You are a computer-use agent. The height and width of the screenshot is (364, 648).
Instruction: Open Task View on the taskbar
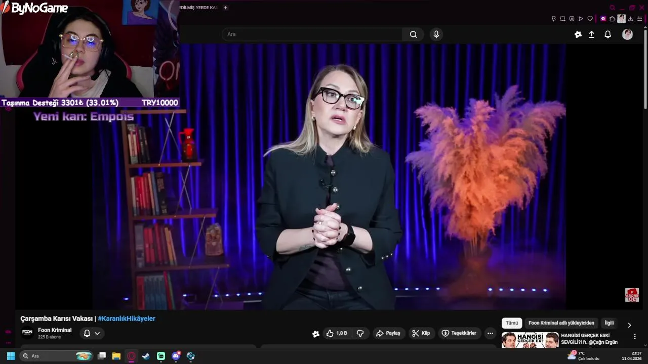click(102, 356)
